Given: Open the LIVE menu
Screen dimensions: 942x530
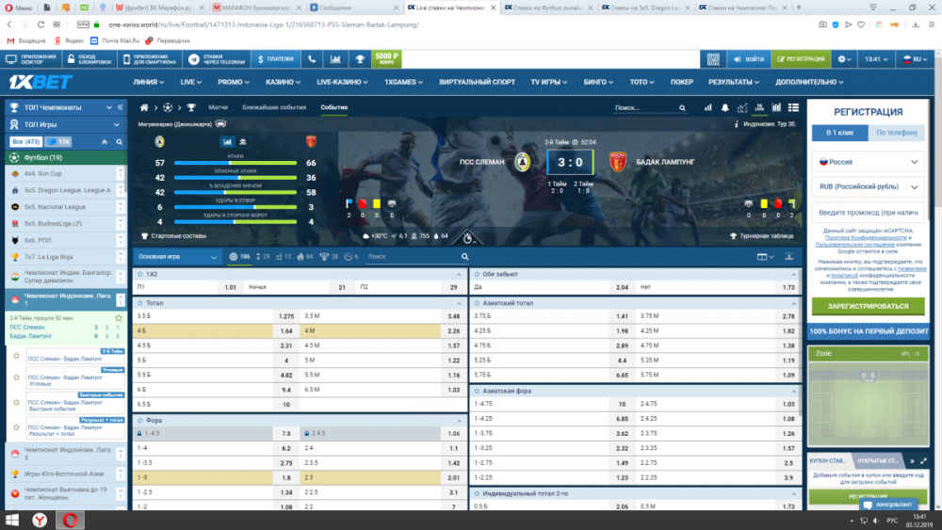Looking at the screenshot, I should pos(191,82).
